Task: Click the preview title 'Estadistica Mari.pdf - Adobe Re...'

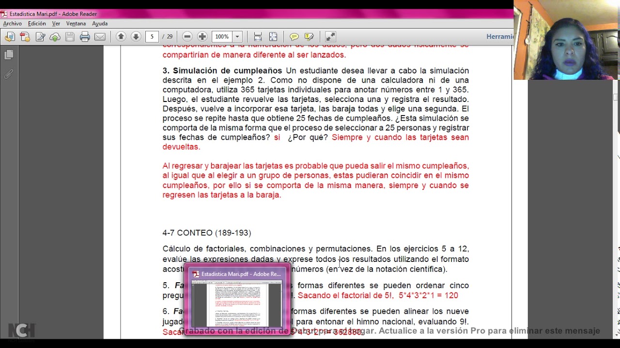Action: 241,274
